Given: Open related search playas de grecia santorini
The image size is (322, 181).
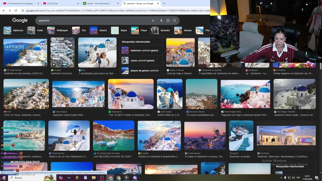Looking at the screenshot, I should pos(141,71).
